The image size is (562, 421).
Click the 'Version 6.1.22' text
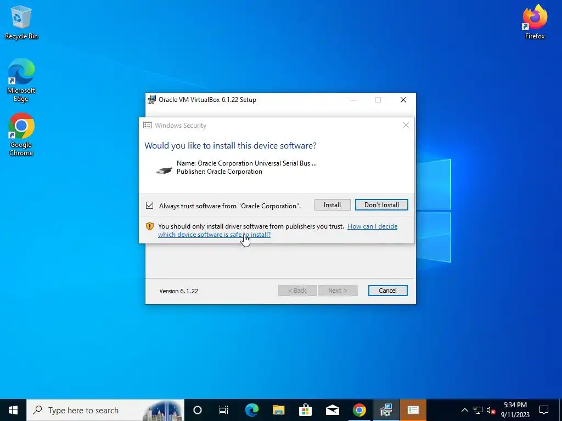tap(178, 291)
